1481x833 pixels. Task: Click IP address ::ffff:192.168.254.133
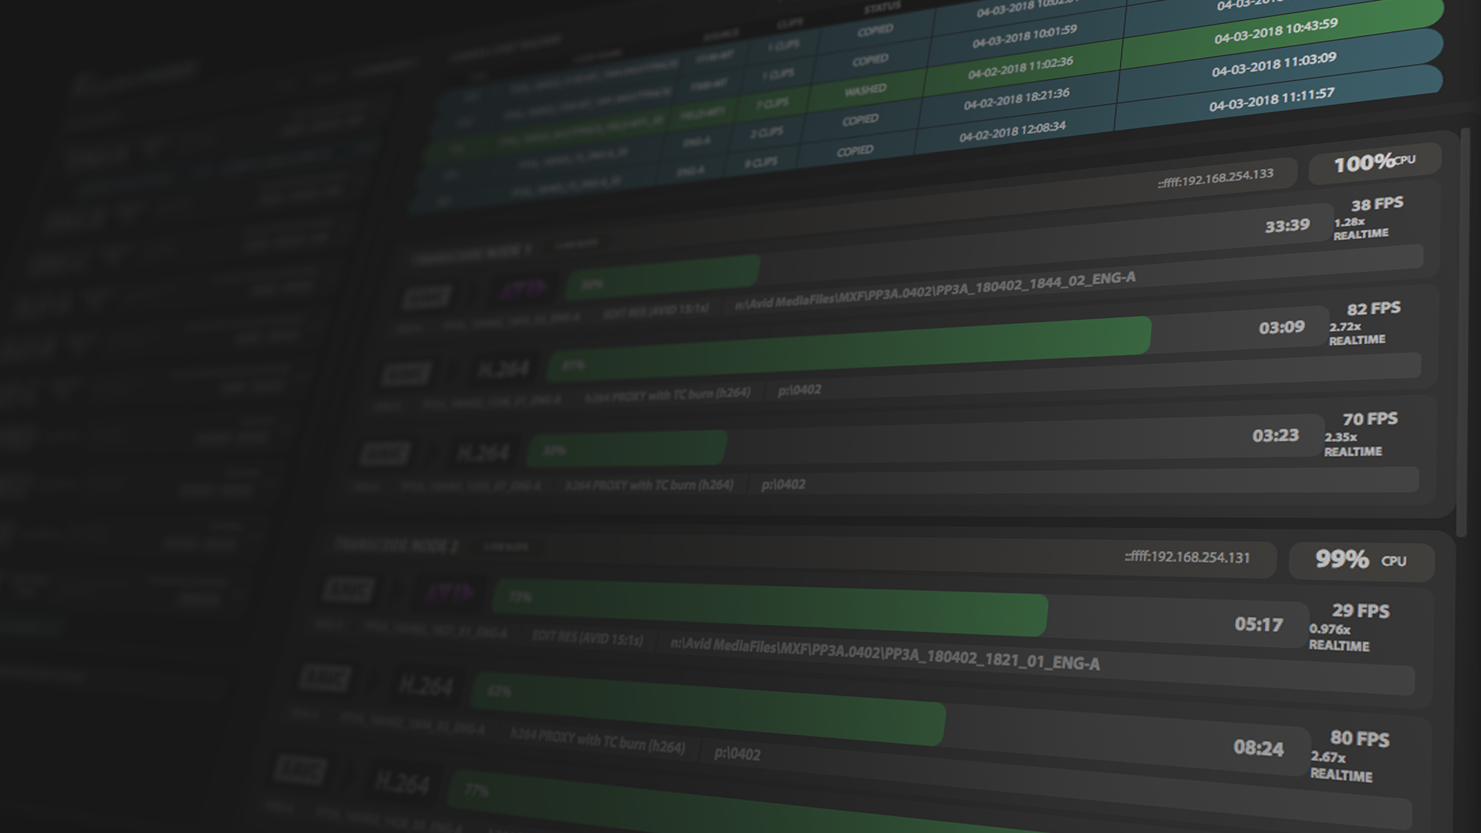pos(1216,178)
